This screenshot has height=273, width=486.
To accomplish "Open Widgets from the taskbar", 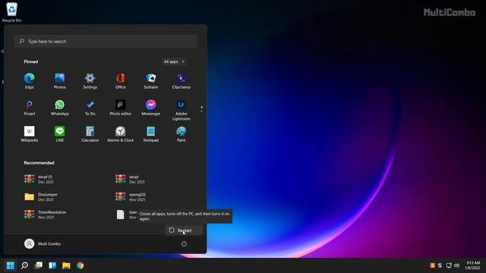I will [52, 265].
